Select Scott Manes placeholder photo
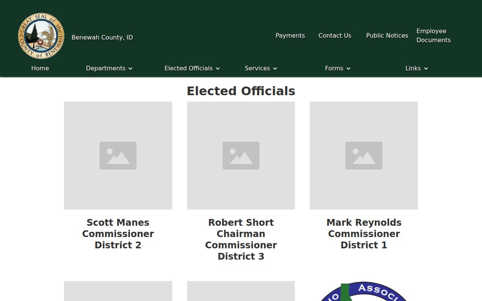The image size is (482, 301). (118, 155)
